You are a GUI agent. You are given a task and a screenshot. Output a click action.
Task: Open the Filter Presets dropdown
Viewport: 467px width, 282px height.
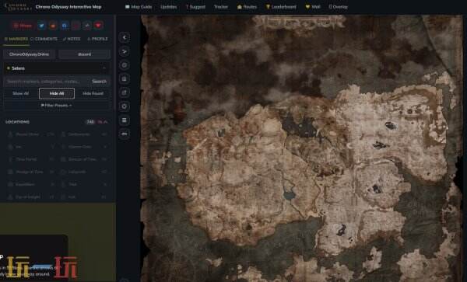[x=57, y=105]
